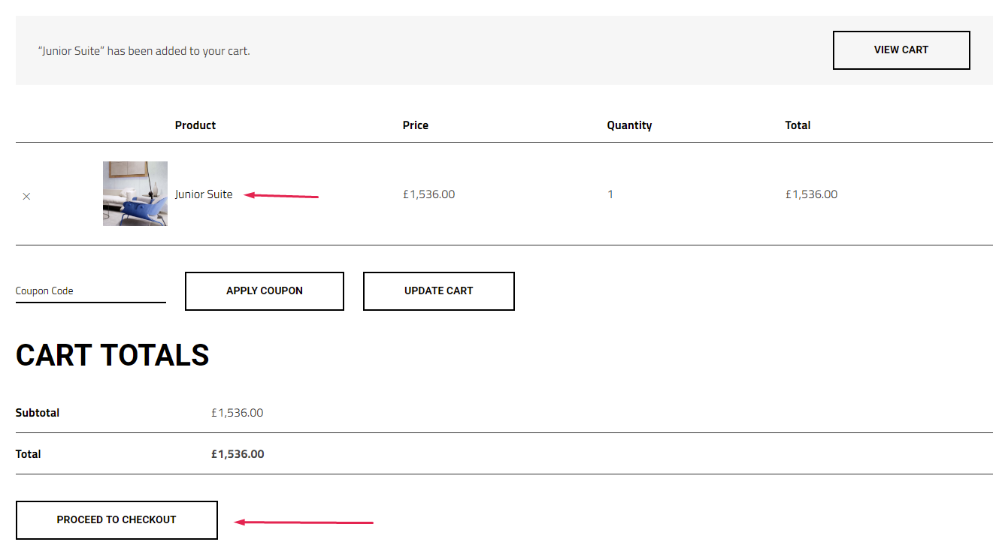
Task: Focus the Coupon Code input field
Action: [90, 291]
